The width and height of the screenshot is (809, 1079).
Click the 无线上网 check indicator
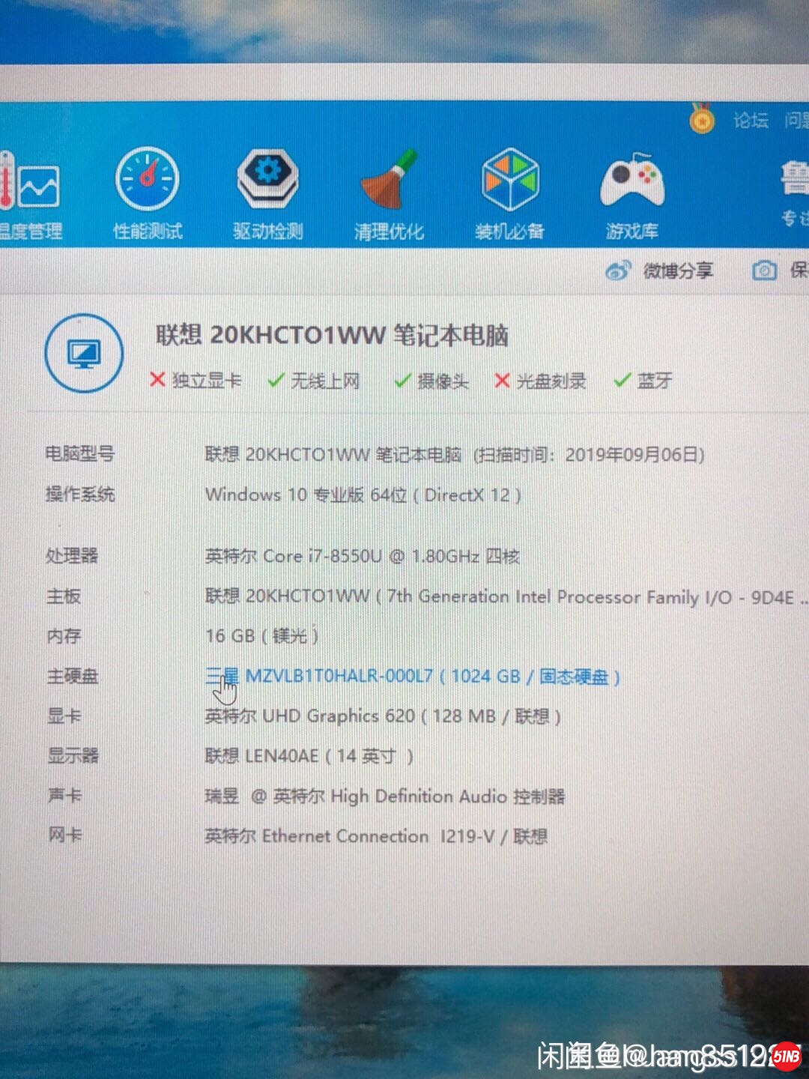coord(314,381)
